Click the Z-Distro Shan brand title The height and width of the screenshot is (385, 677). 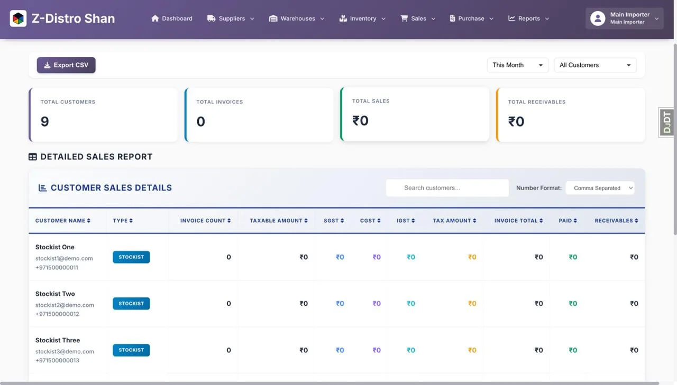pos(73,18)
